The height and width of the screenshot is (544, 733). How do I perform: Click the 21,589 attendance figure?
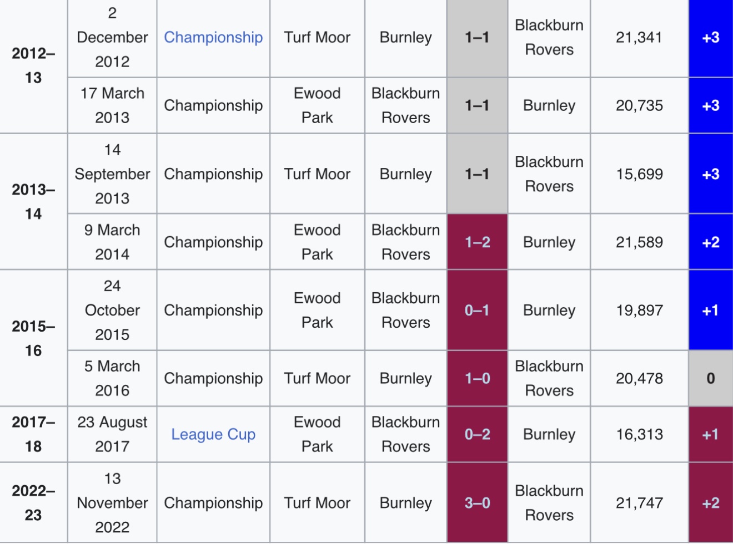[x=639, y=242]
